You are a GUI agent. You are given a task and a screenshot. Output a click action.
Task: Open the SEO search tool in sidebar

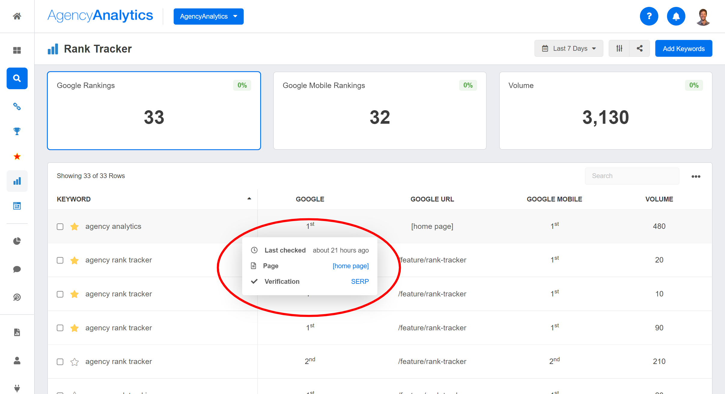[17, 78]
